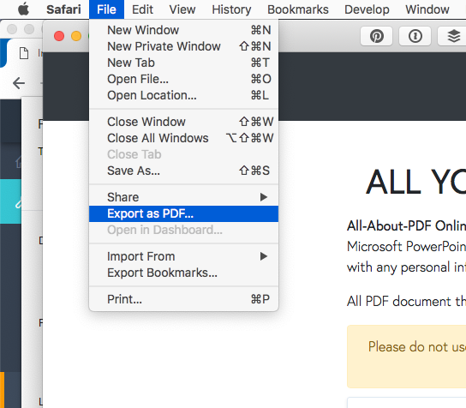This screenshot has width=466, height=408.
Task: Open the Edit menu
Action: [x=142, y=9]
